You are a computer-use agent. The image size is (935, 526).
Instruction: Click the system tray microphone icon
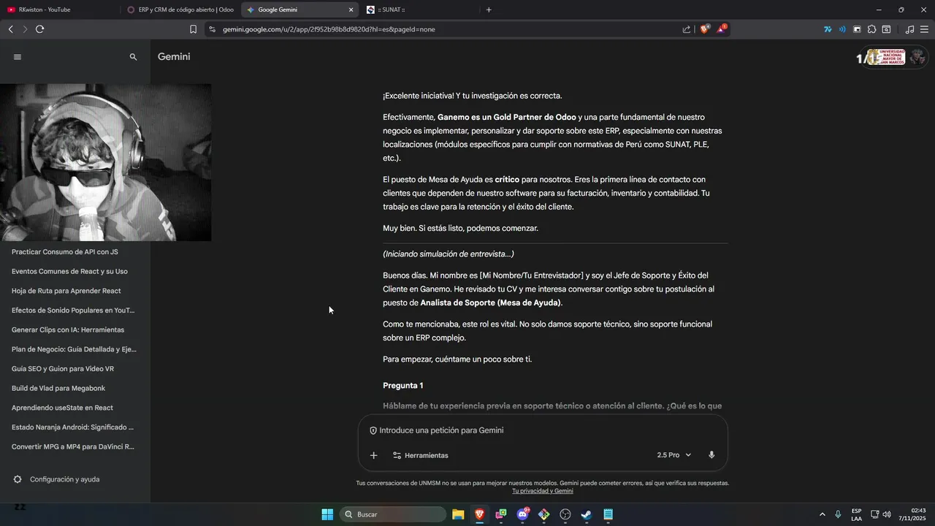[x=838, y=514]
